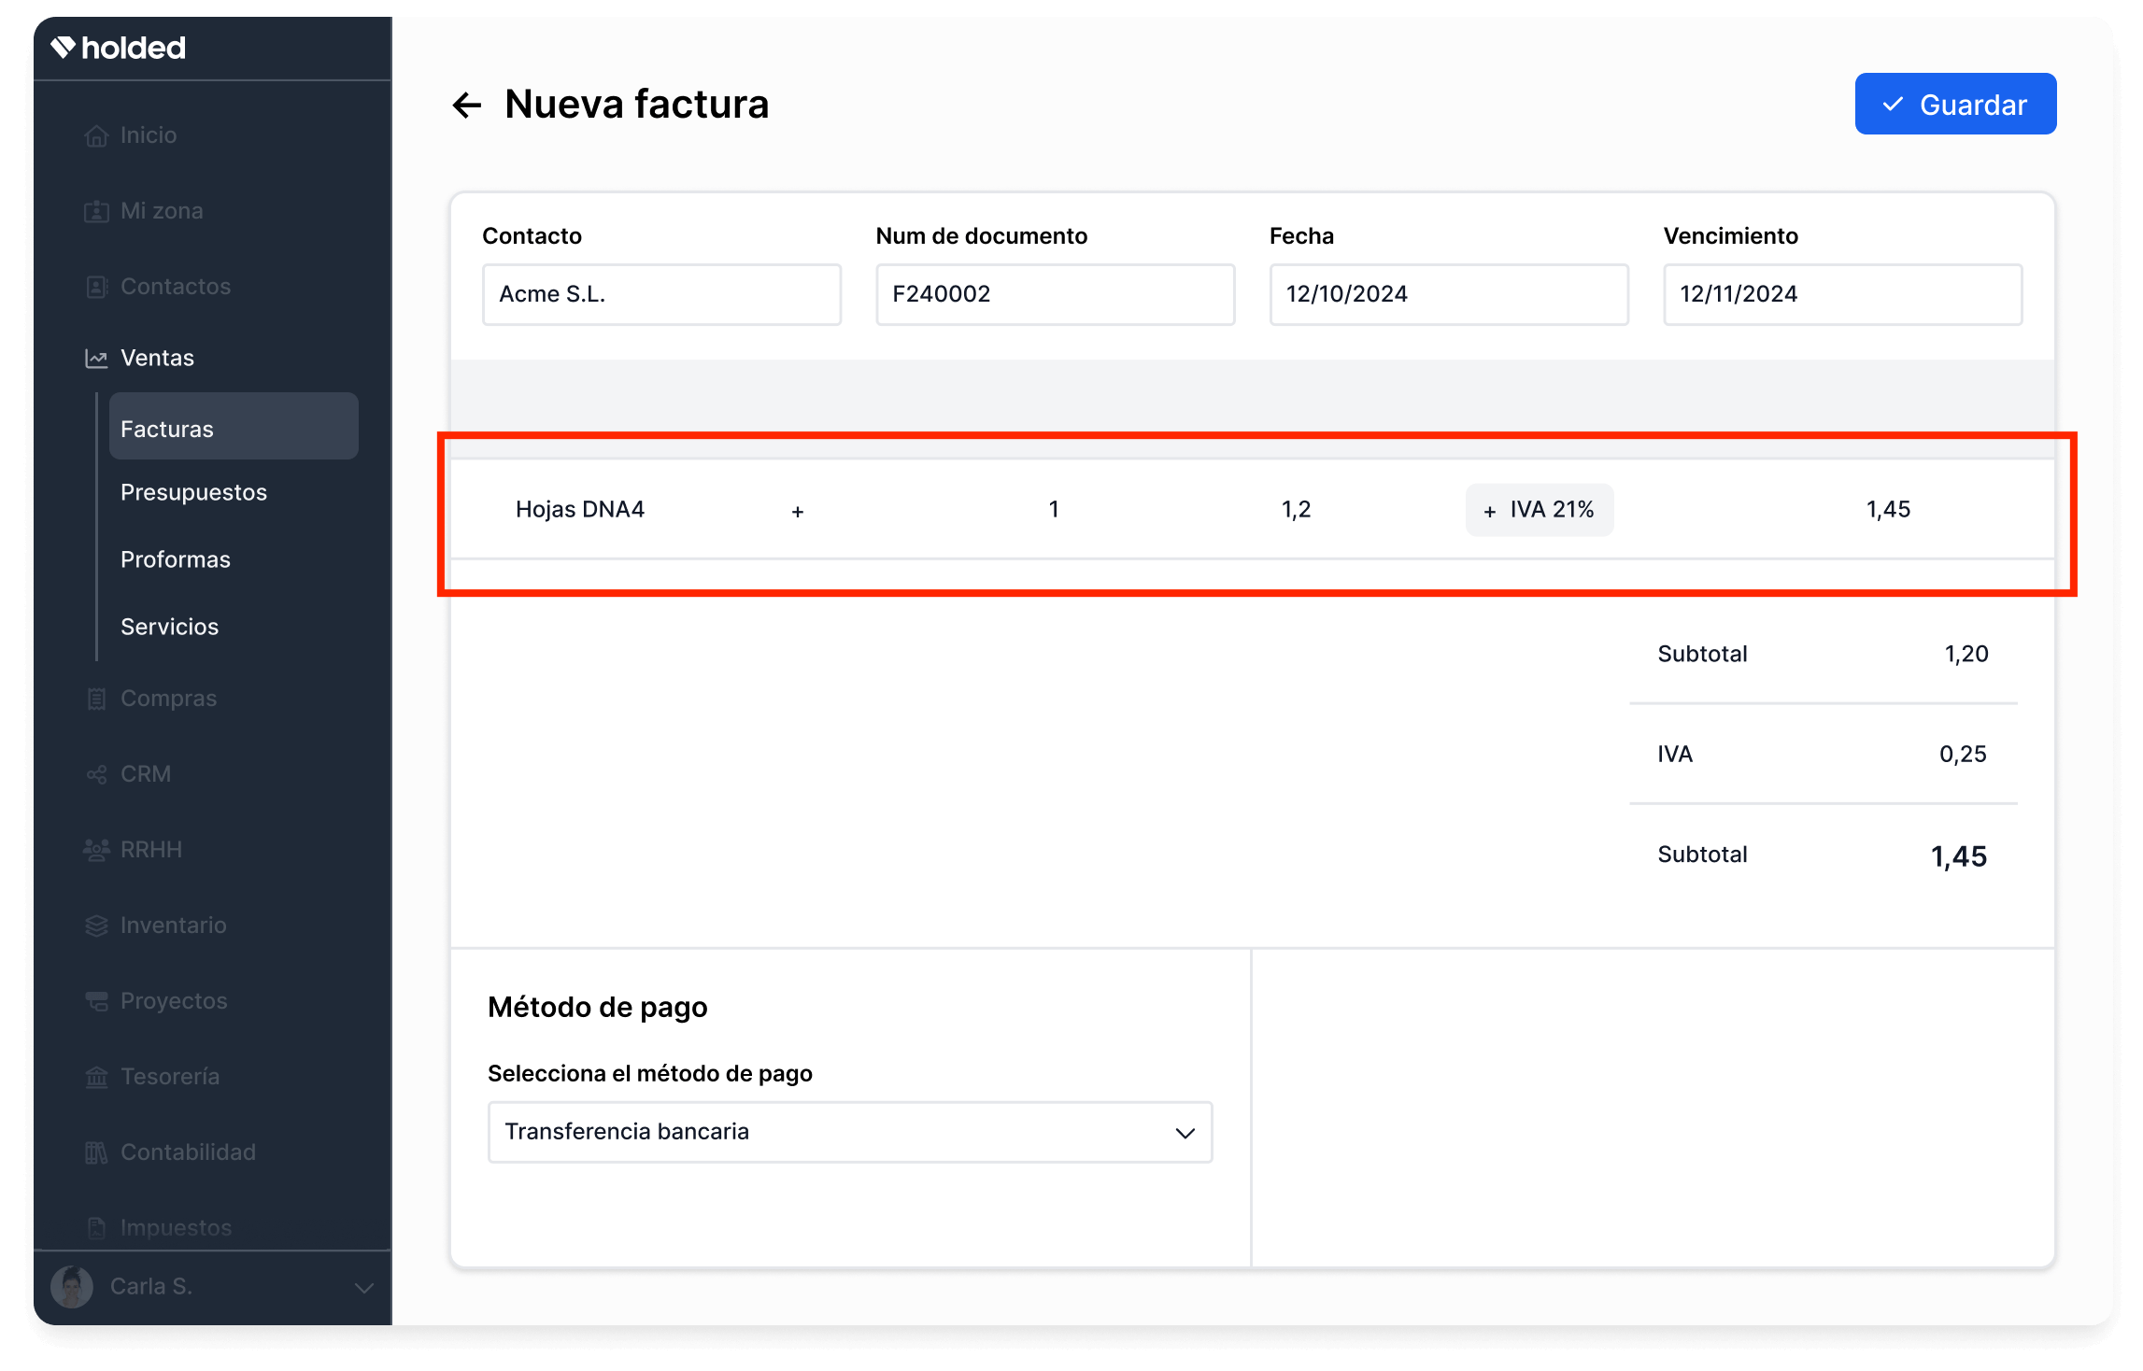Viewport: 2143px width, 1371px height.
Task: Click the Inicio home icon in sidebar
Action: pos(96,136)
